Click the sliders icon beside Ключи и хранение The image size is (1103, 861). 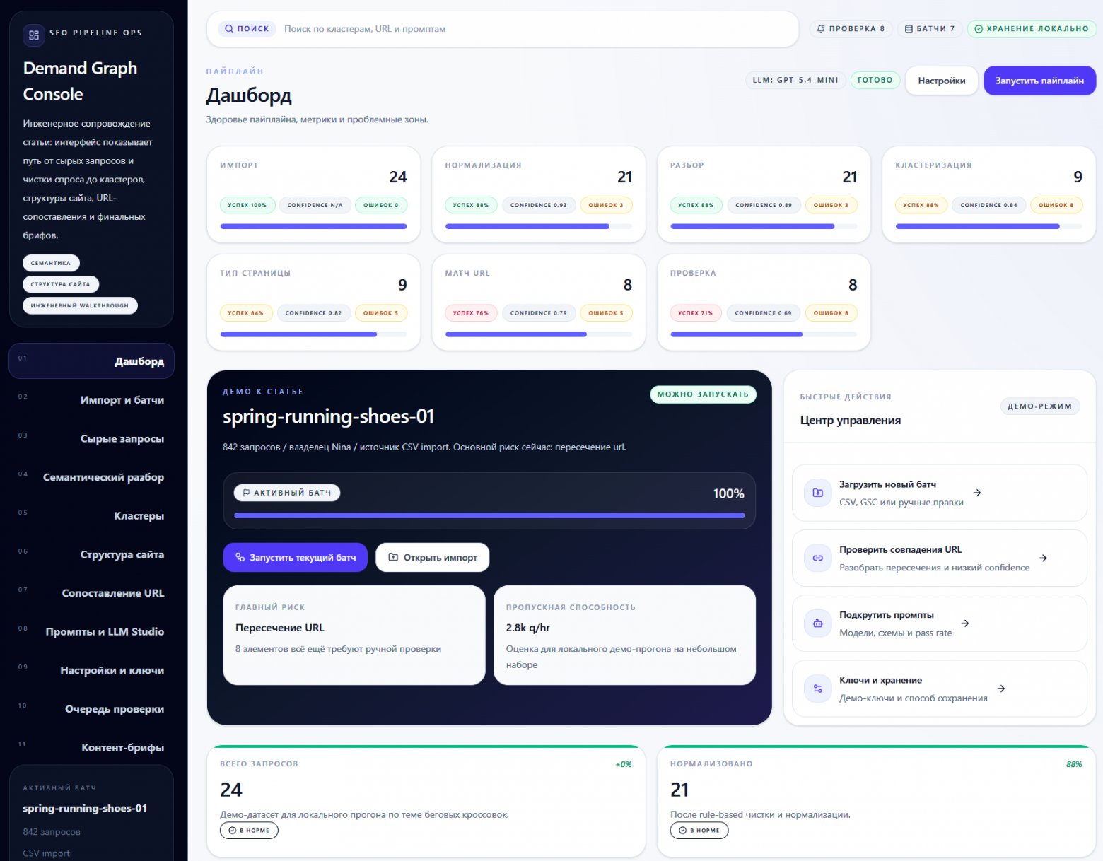818,689
